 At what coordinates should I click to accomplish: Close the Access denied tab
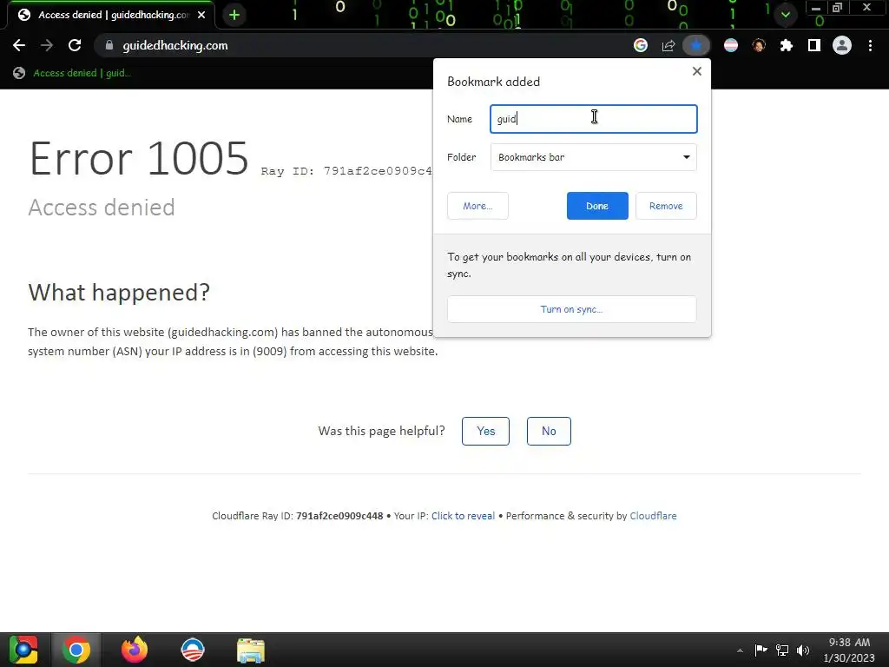click(x=201, y=15)
